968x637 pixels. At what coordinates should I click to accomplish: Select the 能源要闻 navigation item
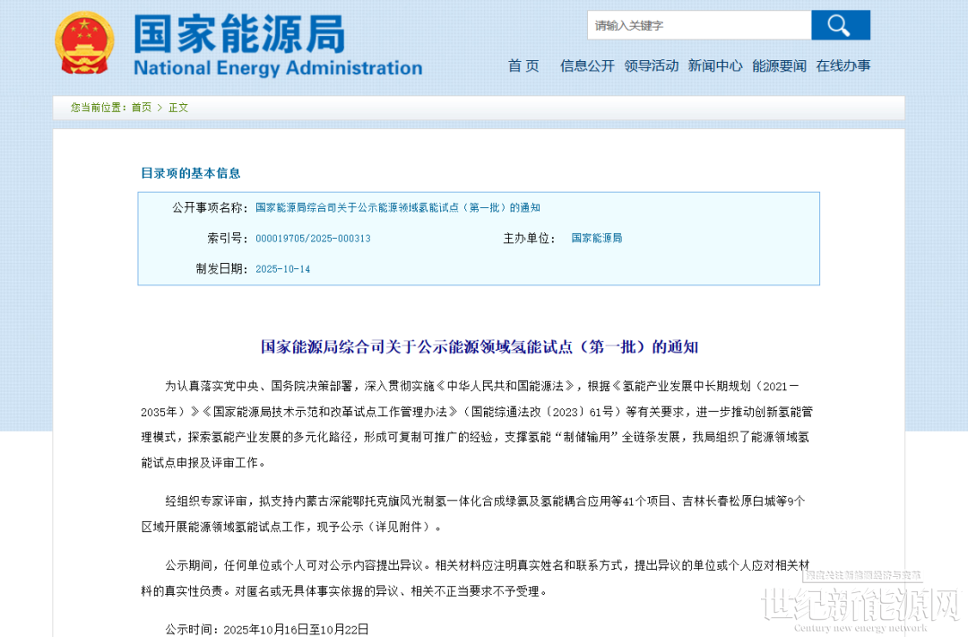779,65
